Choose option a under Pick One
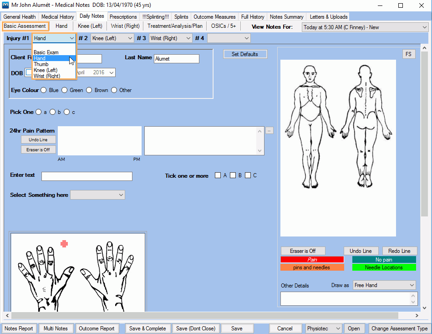Image resolution: width=432 pixels, height=334 pixels. (x=39, y=112)
